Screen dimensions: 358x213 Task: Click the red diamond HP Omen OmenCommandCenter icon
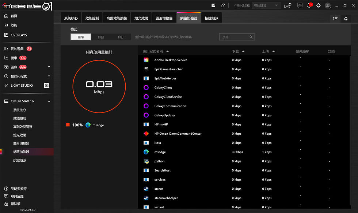pyautogui.click(x=146, y=134)
